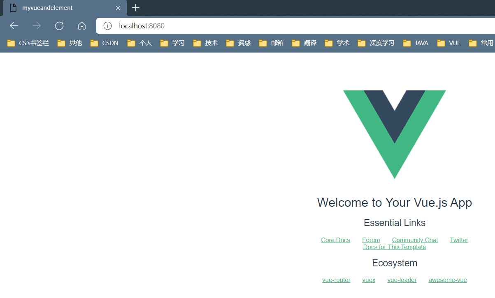Open the Core Docs link
495x298 pixels.
[335, 240]
